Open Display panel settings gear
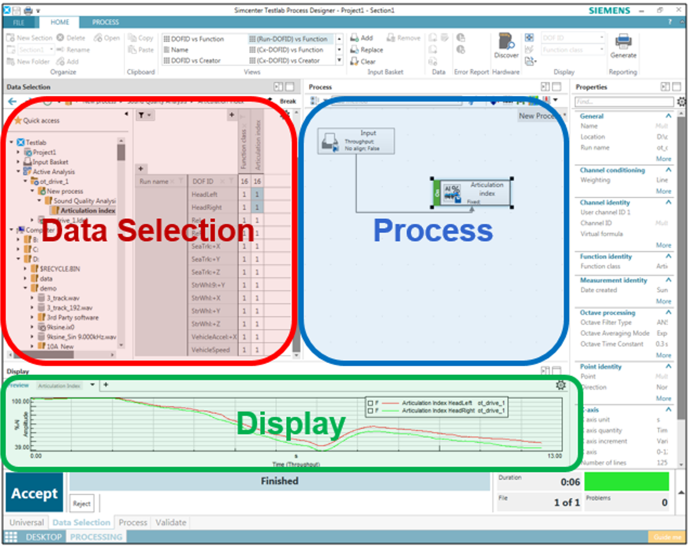The image size is (690, 547). 561,385
